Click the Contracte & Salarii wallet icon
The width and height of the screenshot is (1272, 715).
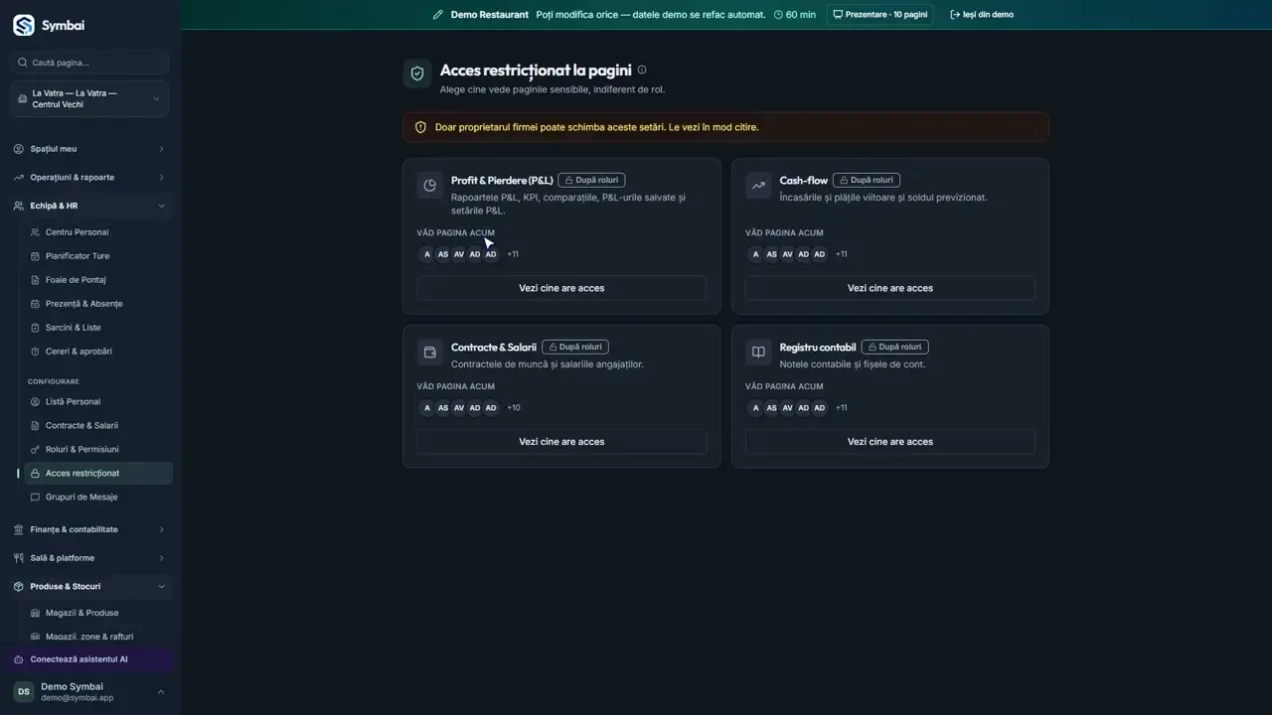429,352
